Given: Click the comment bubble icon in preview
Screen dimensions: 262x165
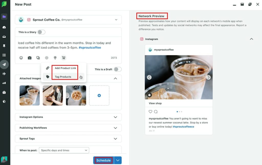Looking at the screenshot, I should click(156, 111).
